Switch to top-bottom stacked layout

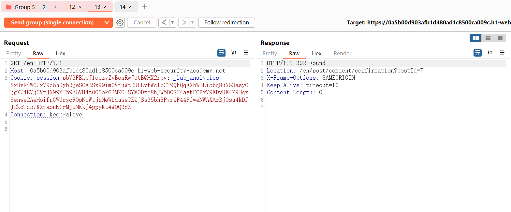pyautogui.click(x=488, y=38)
